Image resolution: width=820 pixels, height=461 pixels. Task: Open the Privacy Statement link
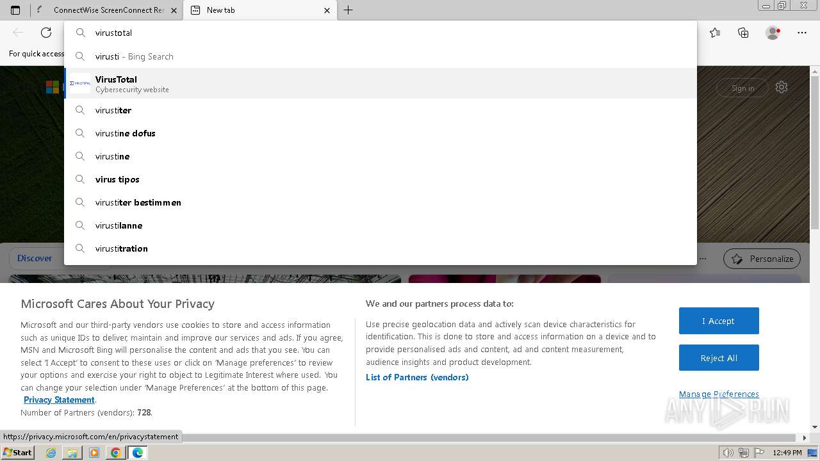[59, 400]
